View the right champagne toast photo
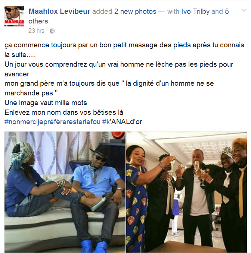251x253 pixels. pyautogui.click(x=186, y=192)
